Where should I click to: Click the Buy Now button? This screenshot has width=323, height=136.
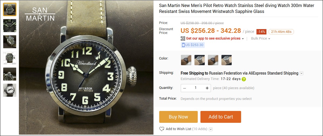pos(178,117)
